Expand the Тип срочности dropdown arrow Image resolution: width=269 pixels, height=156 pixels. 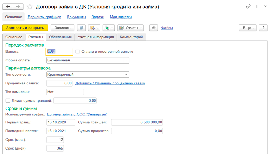click(126, 75)
